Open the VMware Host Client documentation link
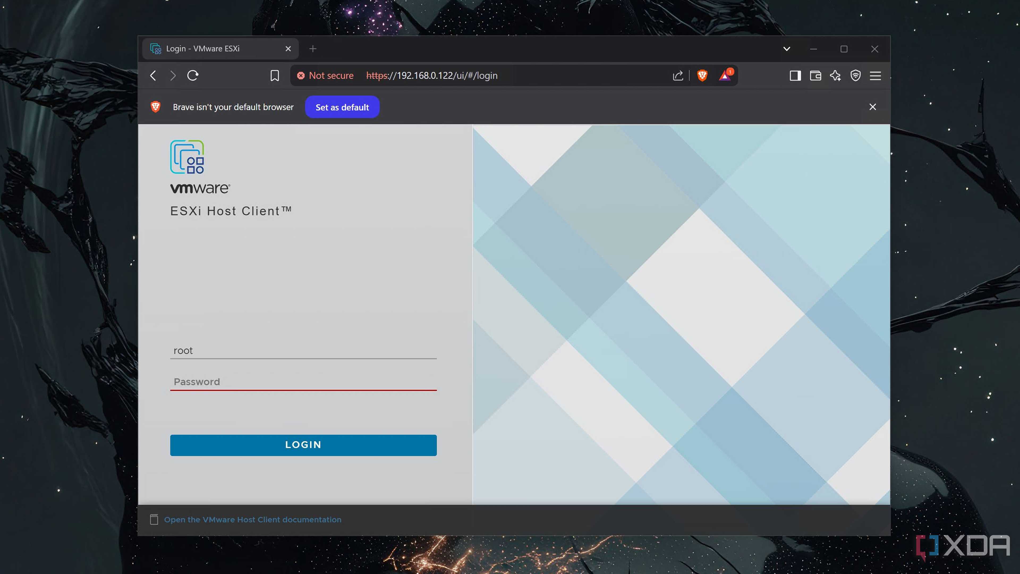 point(253,519)
